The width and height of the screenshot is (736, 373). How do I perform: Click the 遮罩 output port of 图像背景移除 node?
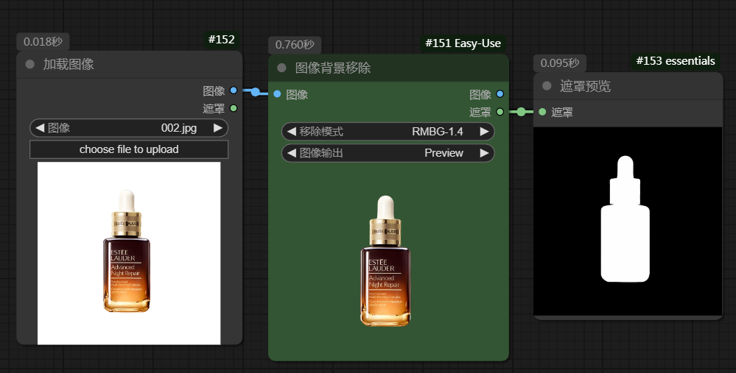click(x=500, y=112)
